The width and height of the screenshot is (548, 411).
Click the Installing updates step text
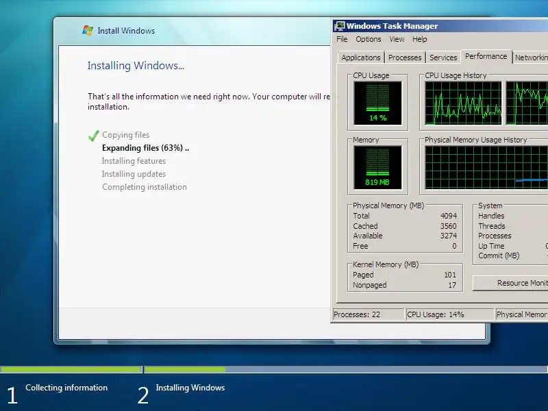(134, 174)
